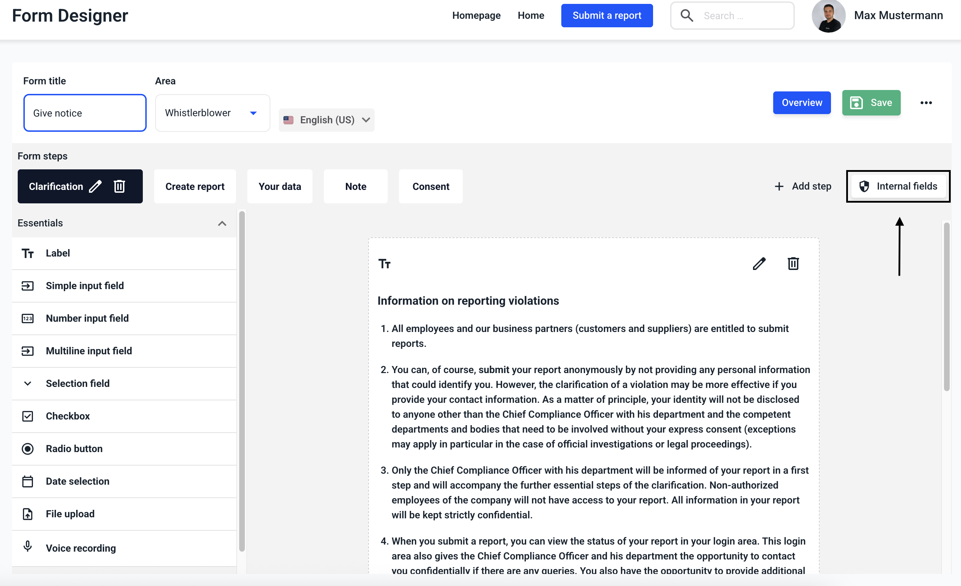Delete the label block using trash icon
Screen dimensions: 961x586
[793, 264]
